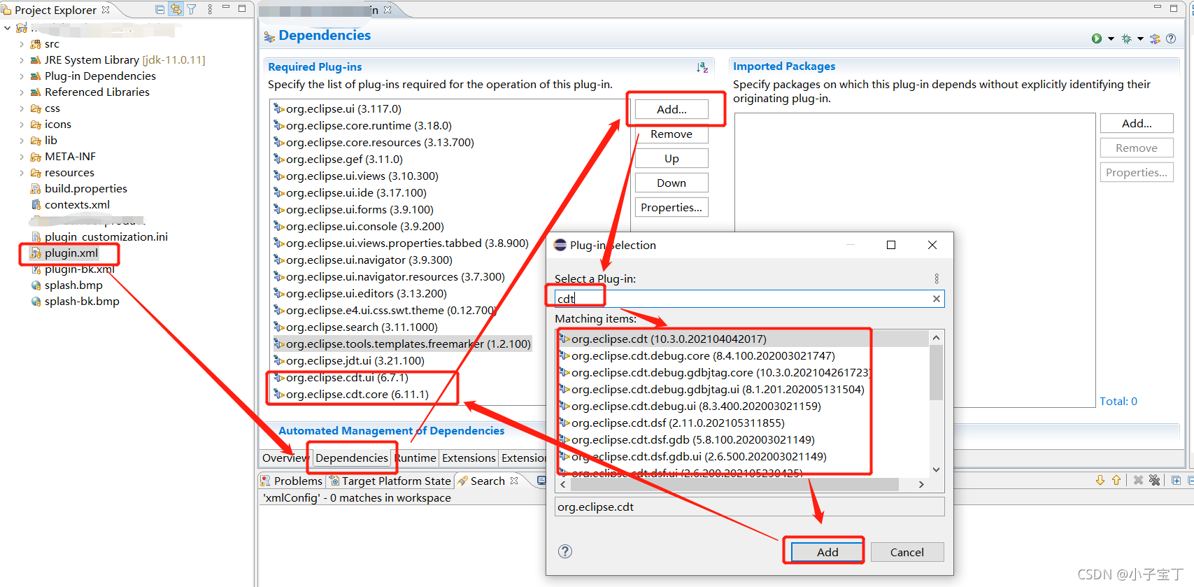The image size is (1194, 587).
Task: Open Project Explorer view menu dots
Action: [210, 9]
